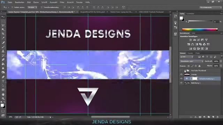
Task: Add a Curves adjustment
Action: click(x=198, y=40)
